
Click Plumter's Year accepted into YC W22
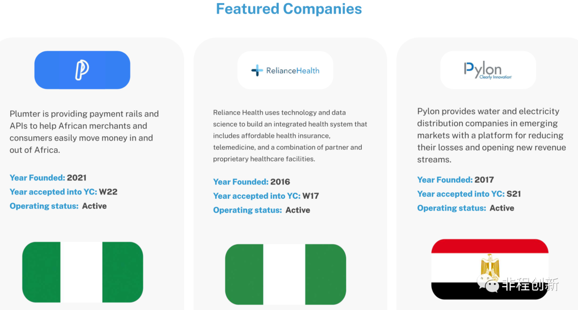(63, 192)
